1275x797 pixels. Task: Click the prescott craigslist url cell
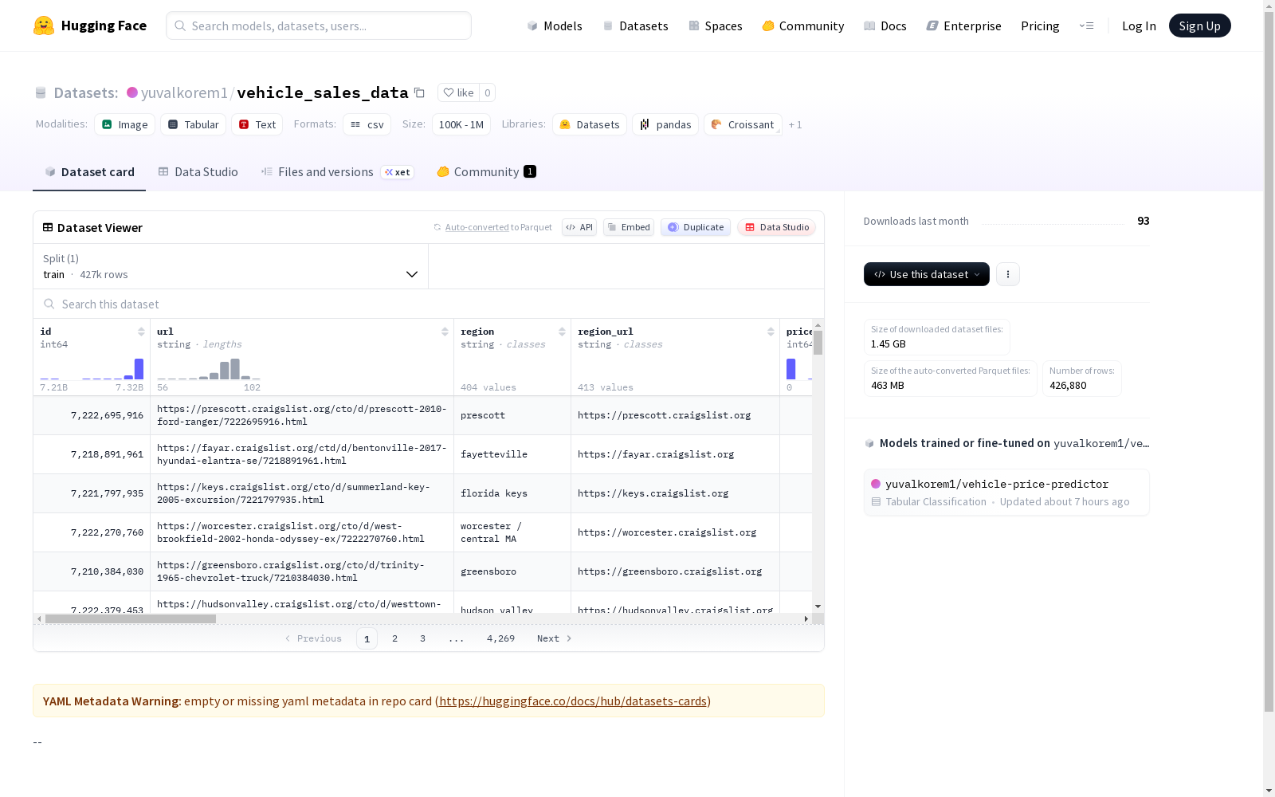[302, 415]
